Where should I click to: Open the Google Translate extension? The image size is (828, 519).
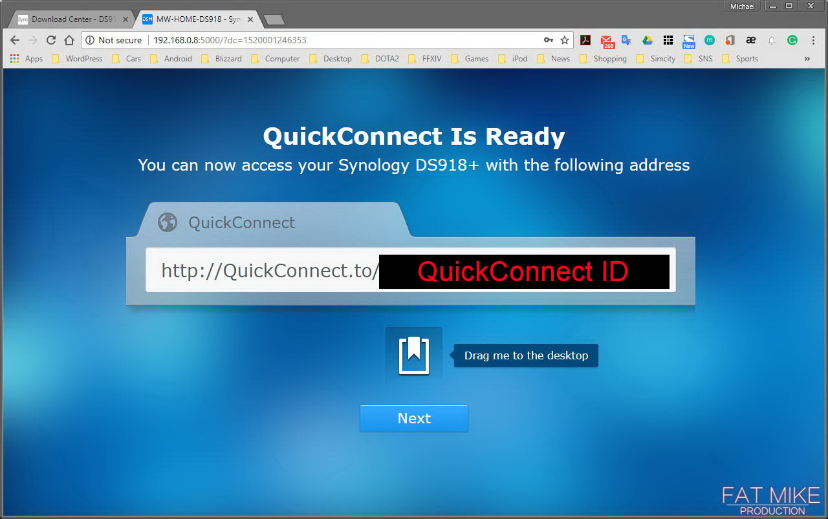pyautogui.click(x=626, y=40)
